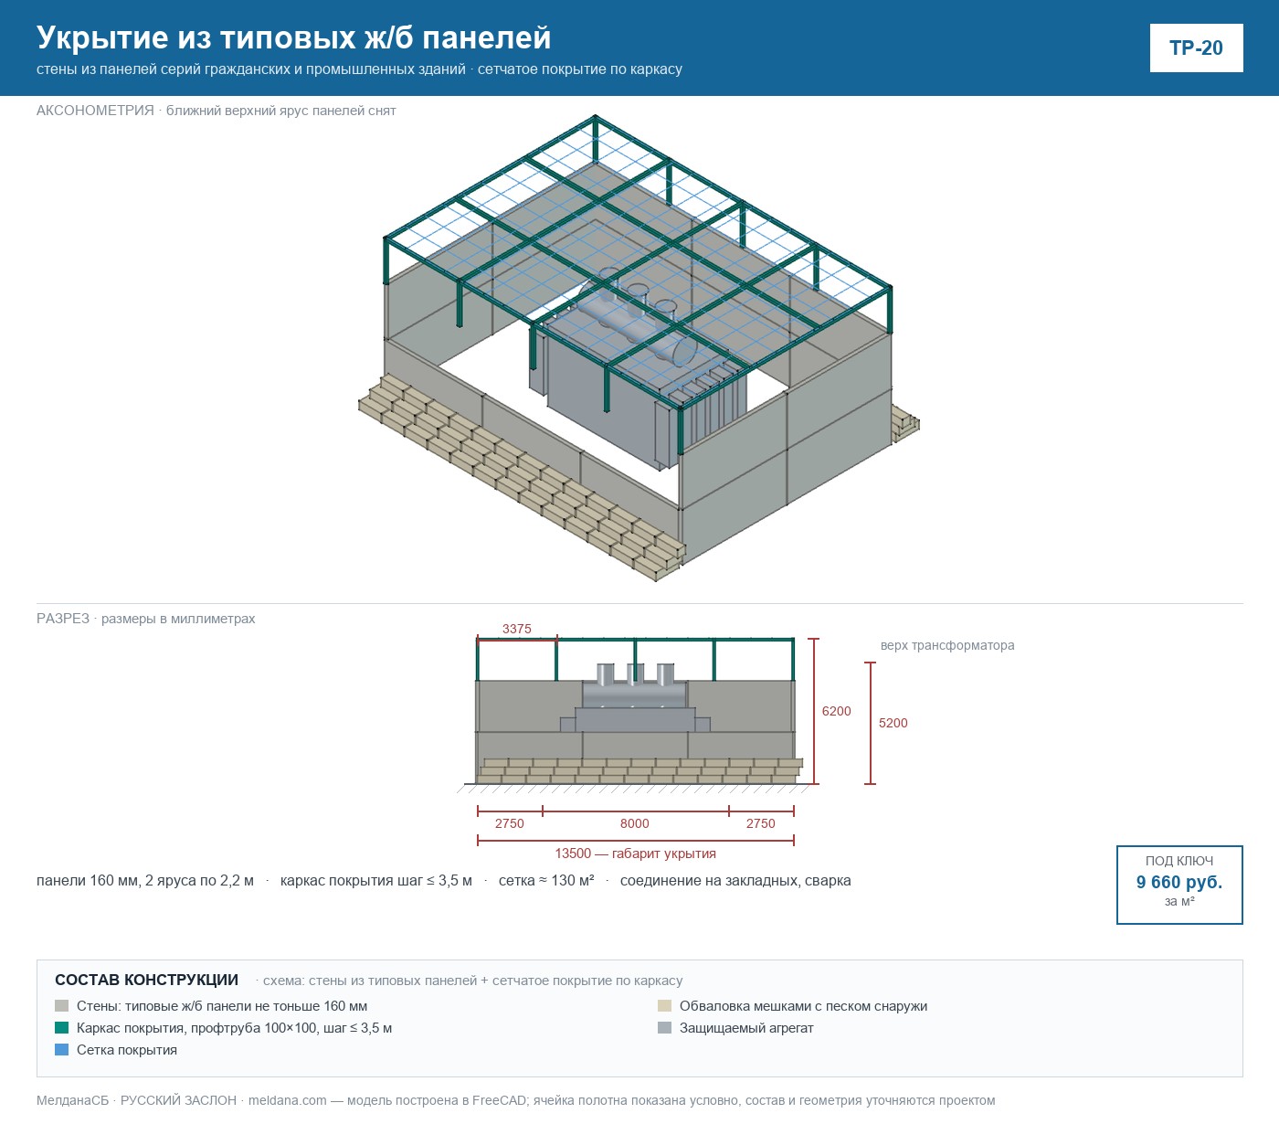Viewport: 1279px width, 1124px height.
Task: Select the price box 9 660 руб.
Action: tap(1179, 885)
